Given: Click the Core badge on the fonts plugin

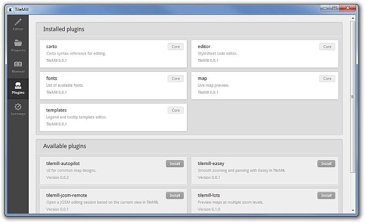Looking at the screenshot, I should 175,78.
